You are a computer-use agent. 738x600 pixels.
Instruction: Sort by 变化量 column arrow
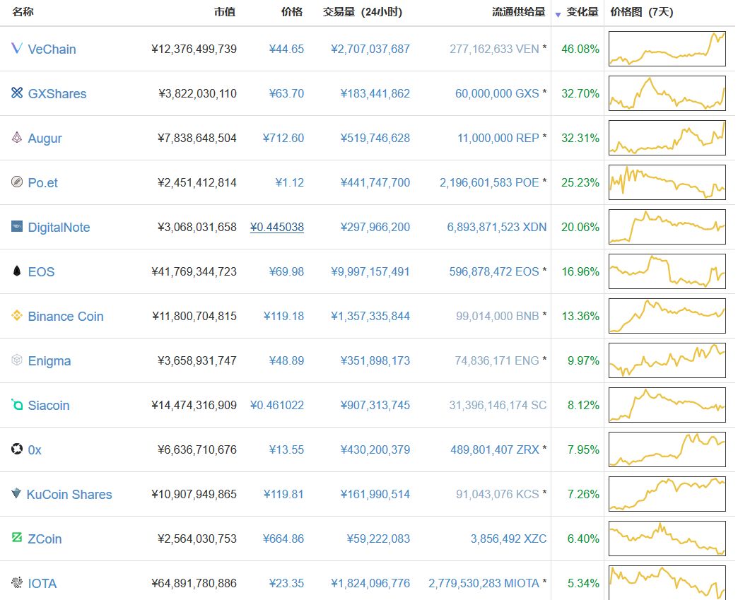click(x=558, y=13)
